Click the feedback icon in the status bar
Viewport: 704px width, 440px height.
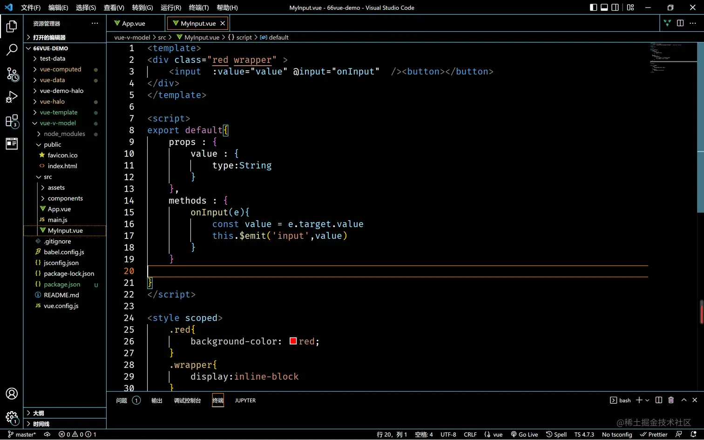point(679,434)
